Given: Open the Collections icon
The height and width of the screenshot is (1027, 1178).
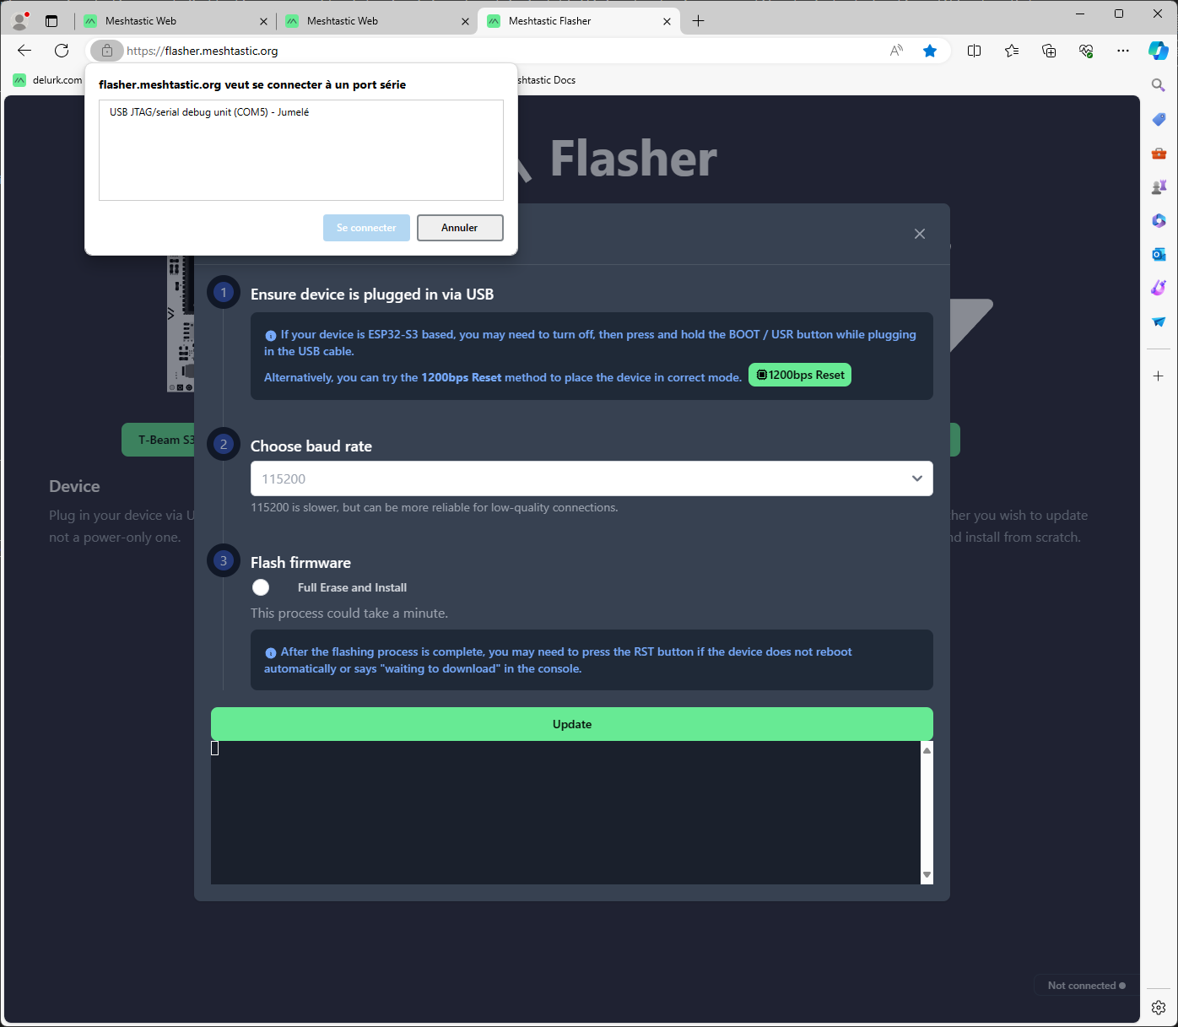Looking at the screenshot, I should pyautogui.click(x=1049, y=51).
